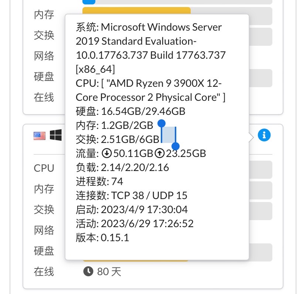306x294 pixels.
Task: Click the 80 天 online duration text
Action: point(109,272)
